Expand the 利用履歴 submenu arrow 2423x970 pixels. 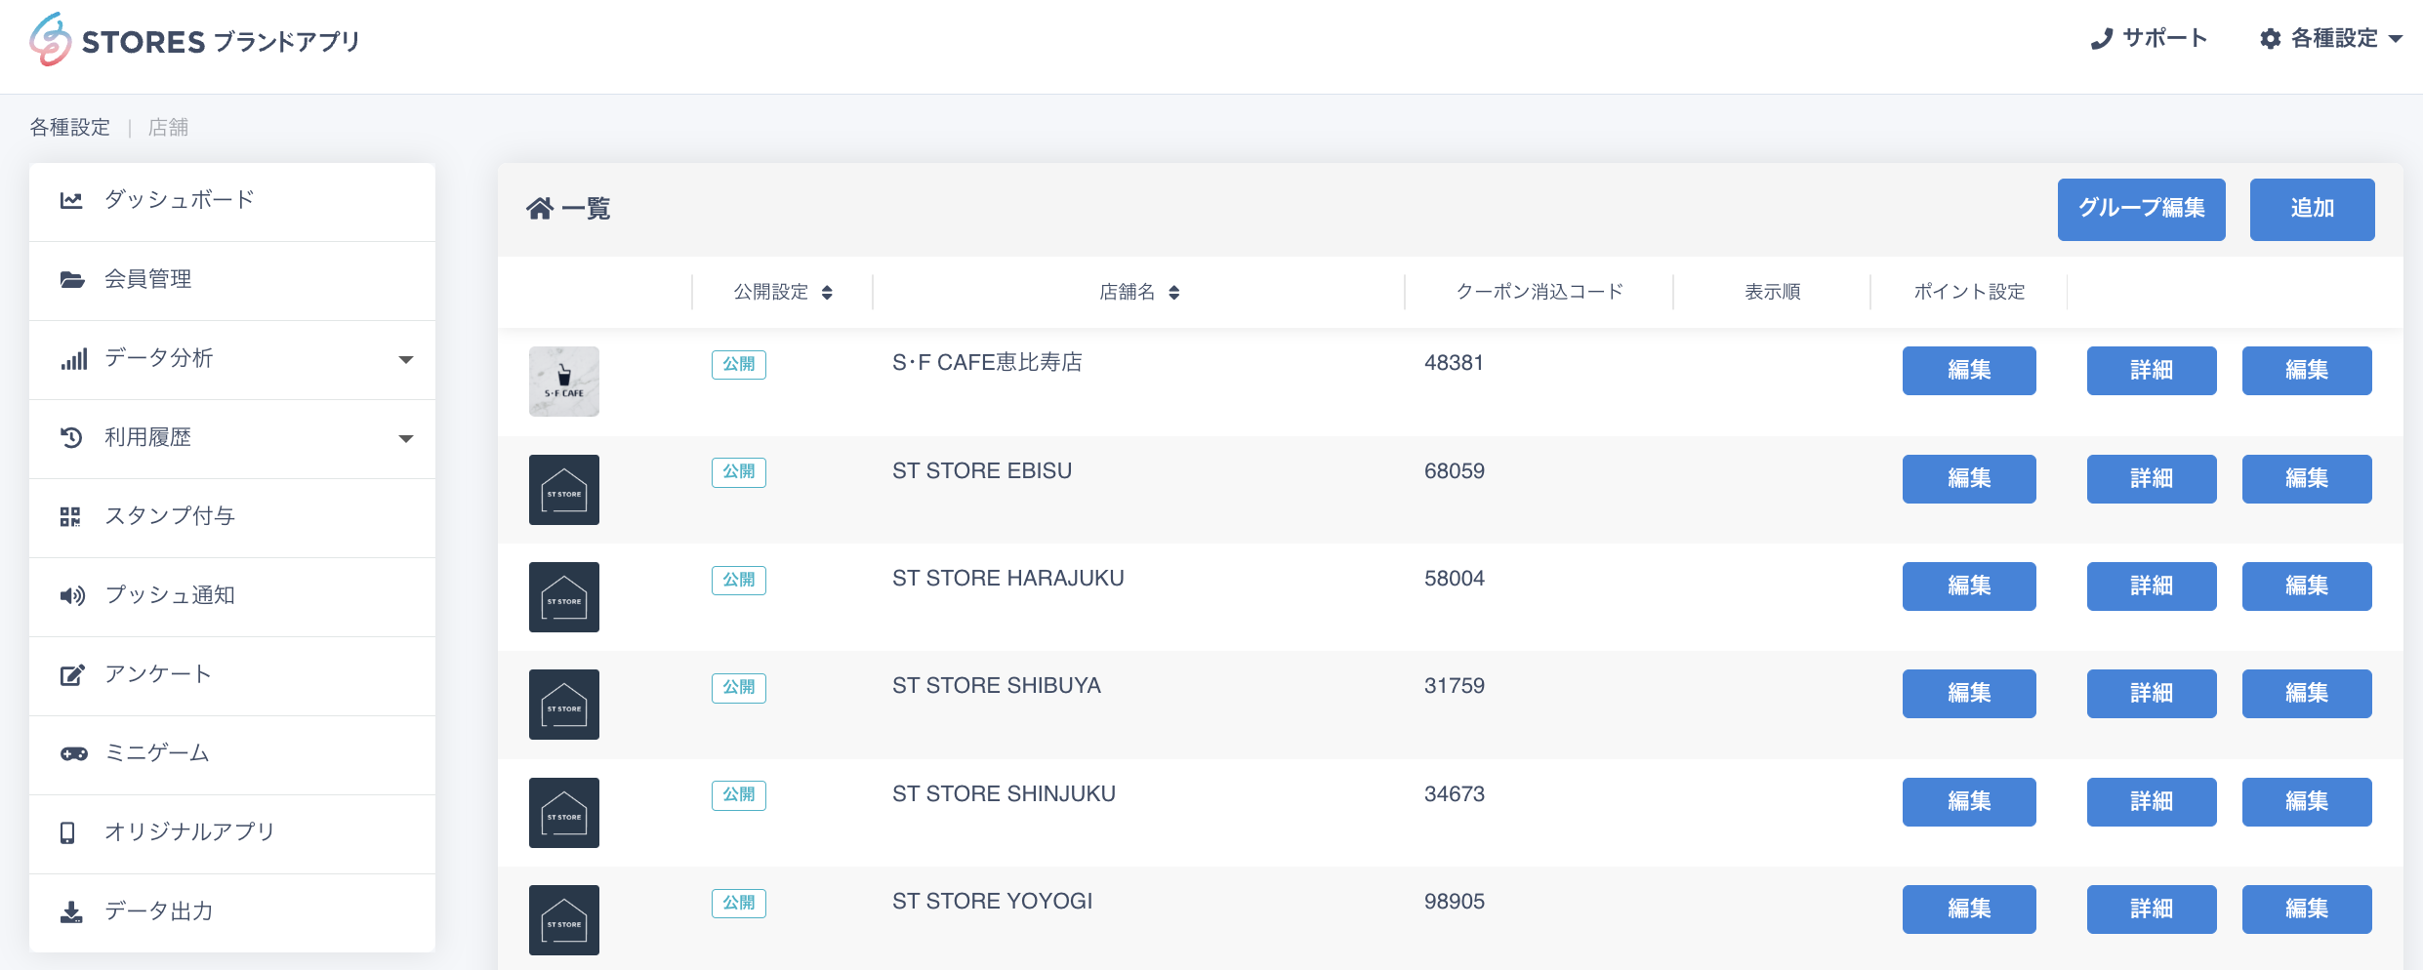coord(406,439)
